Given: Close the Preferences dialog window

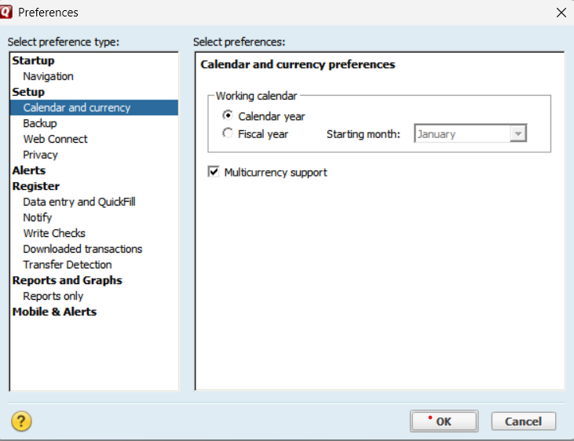Looking at the screenshot, I should pyautogui.click(x=561, y=13).
